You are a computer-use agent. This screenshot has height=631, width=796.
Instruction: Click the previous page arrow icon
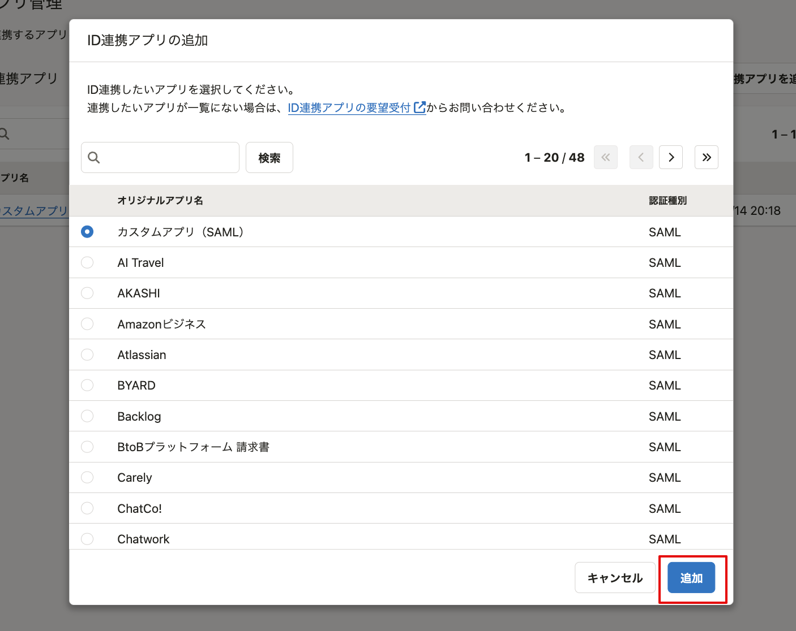(641, 157)
